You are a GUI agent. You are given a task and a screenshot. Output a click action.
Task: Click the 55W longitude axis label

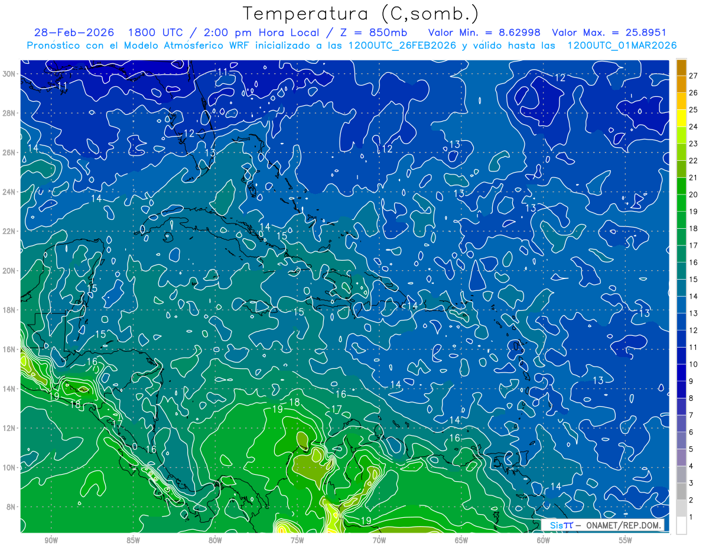point(626,540)
